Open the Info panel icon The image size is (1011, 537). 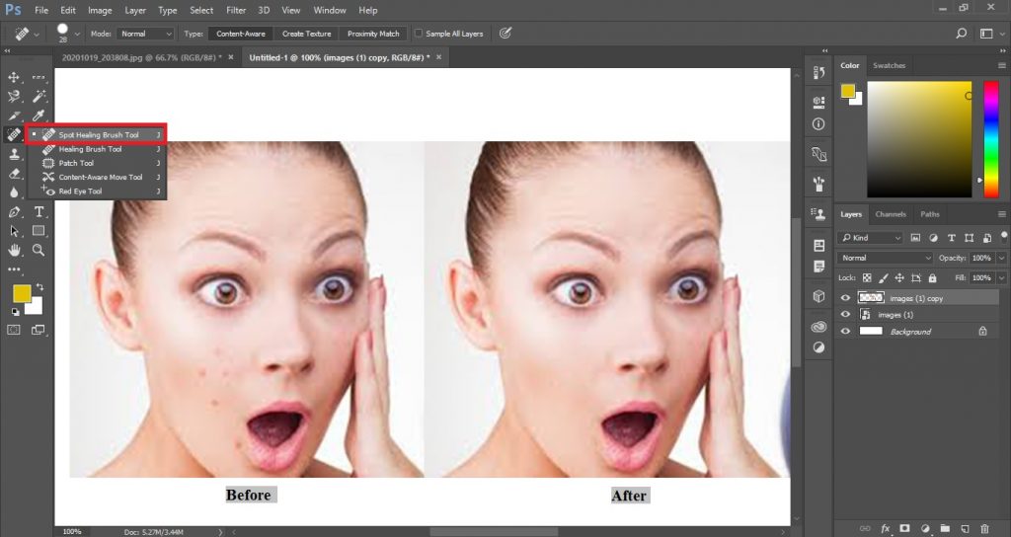click(x=818, y=123)
